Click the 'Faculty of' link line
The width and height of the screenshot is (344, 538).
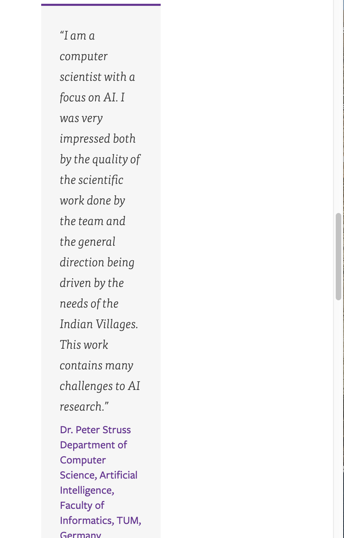[82, 505]
